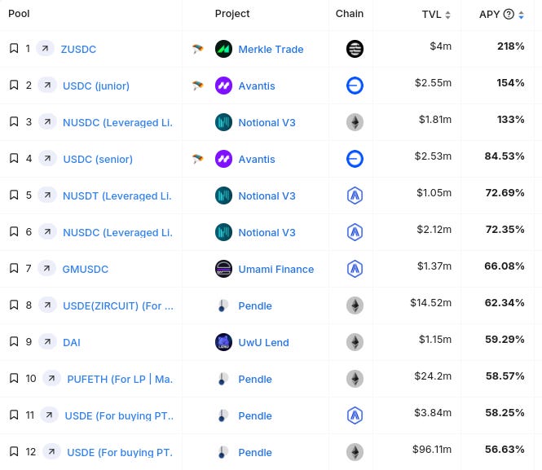Viewport: 542px width, 470px height.
Task: Open Pendle project link in PUFETH row
Action: (x=255, y=379)
